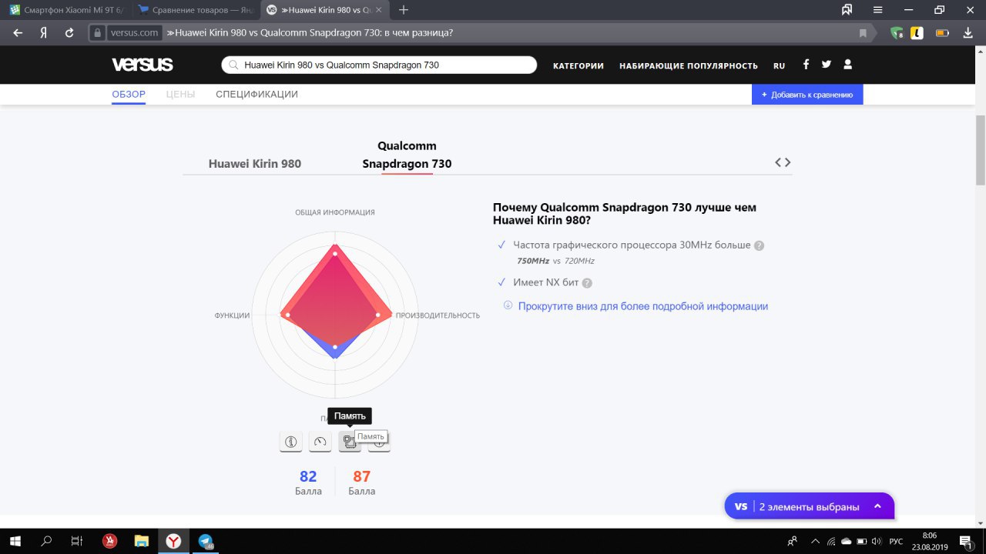Click the РУС keyboard language indicator
986x554 pixels.
(x=896, y=541)
